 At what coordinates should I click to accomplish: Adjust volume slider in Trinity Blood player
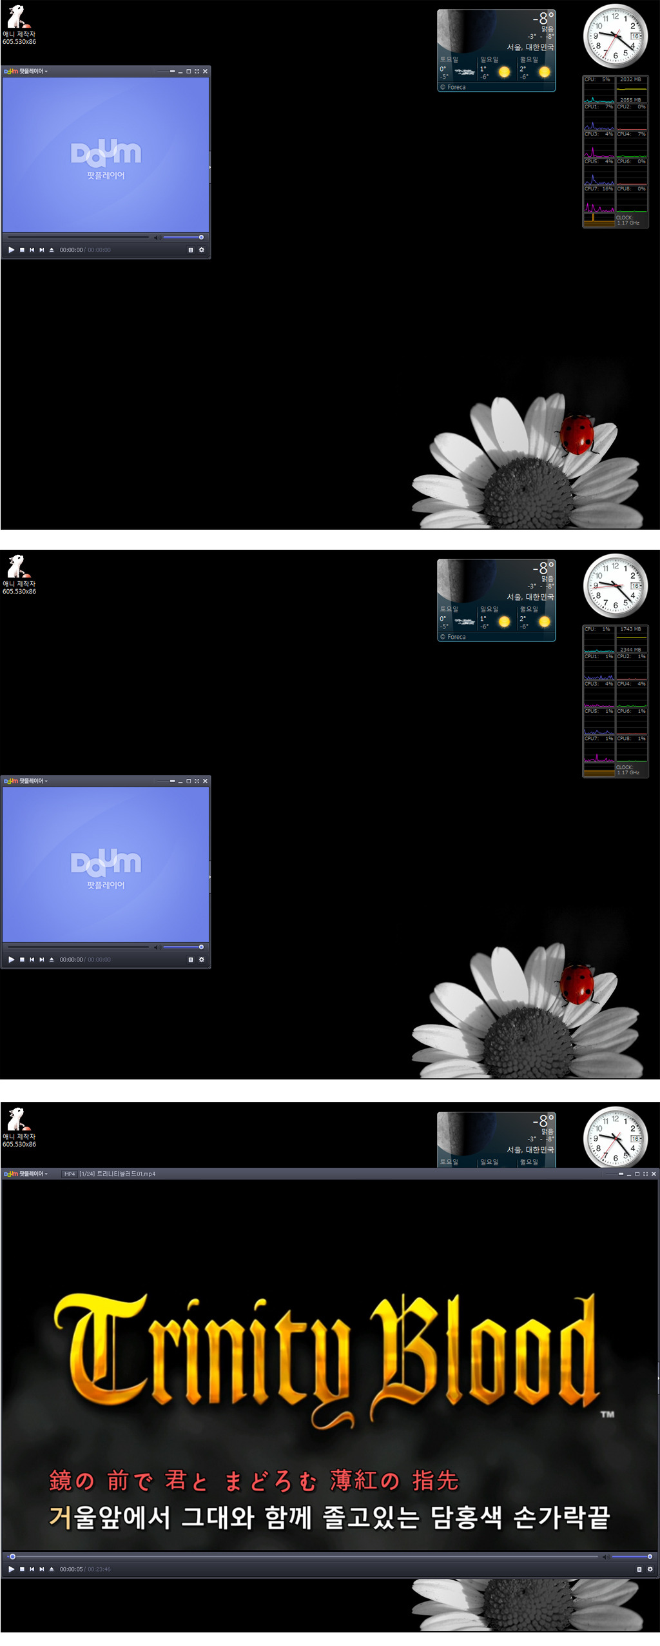coord(632,1557)
